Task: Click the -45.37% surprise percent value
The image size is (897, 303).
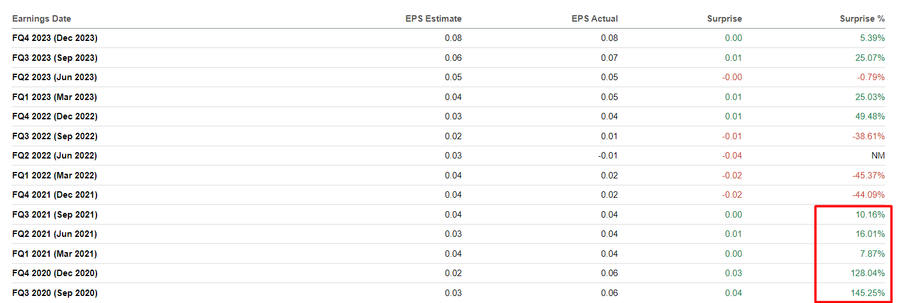Action: coord(868,175)
